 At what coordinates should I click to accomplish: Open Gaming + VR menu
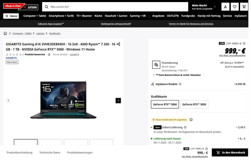click(x=138, y=16)
